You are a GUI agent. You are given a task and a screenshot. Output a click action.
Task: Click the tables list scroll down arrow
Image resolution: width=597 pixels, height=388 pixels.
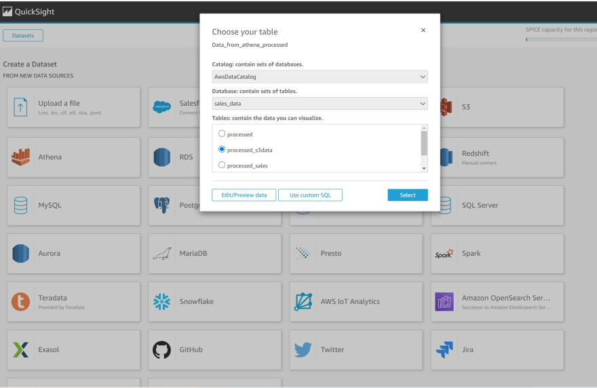[x=424, y=169]
